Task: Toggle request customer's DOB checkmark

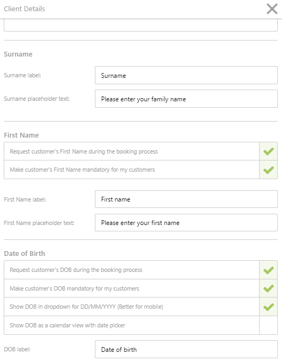Action: click(x=268, y=270)
